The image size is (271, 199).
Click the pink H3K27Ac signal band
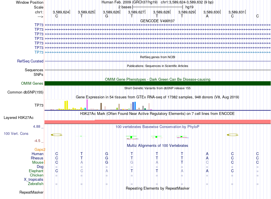coord(157,122)
